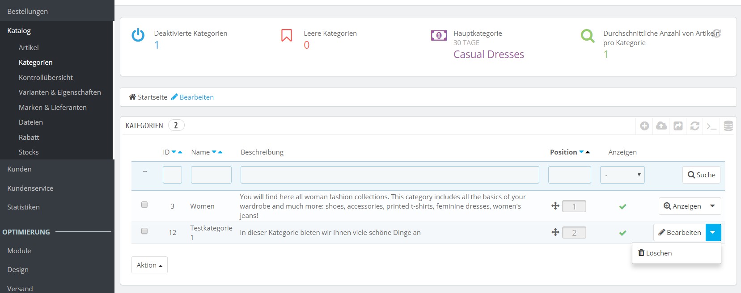Click the position field showing 1 for Women
The width and height of the screenshot is (741, 293).
[574, 206]
